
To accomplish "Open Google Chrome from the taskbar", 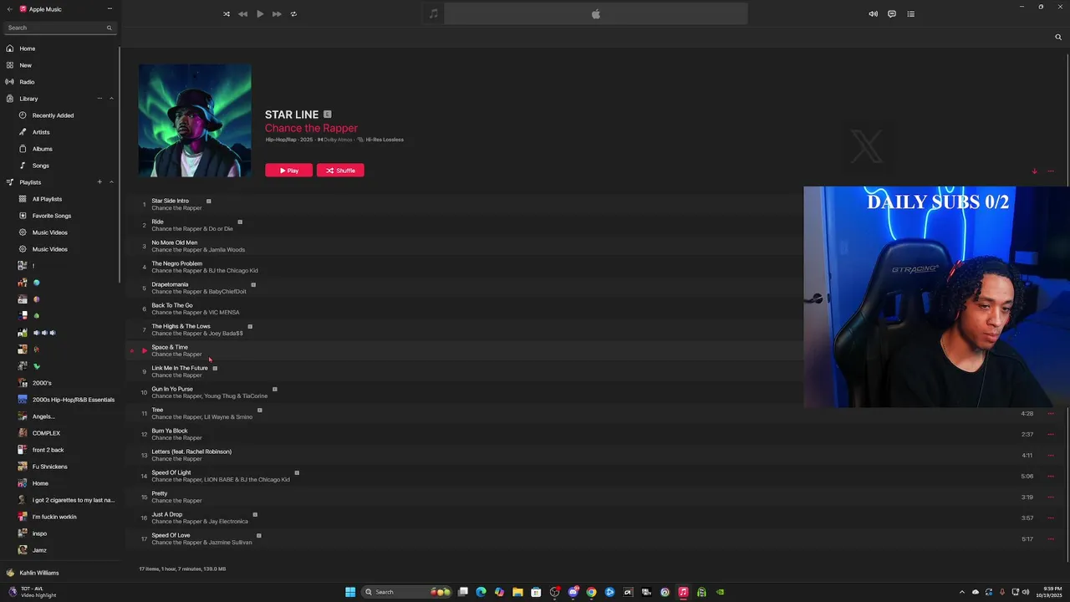I will [591, 592].
